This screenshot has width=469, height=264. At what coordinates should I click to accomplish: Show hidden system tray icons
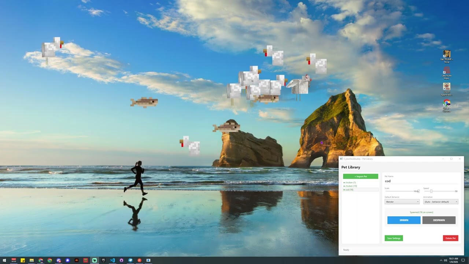pos(441,260)
